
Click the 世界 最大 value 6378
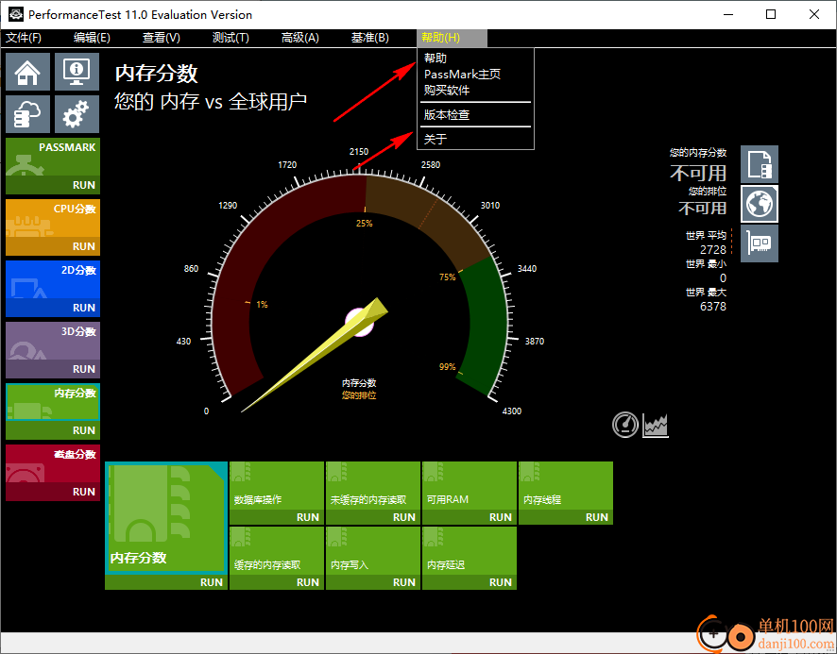coord(713,307)
